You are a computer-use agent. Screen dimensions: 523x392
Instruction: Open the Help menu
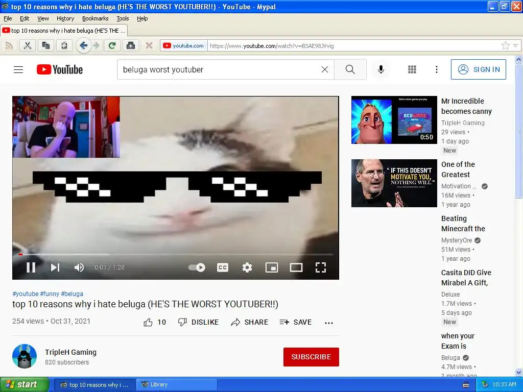click(142, 18)
